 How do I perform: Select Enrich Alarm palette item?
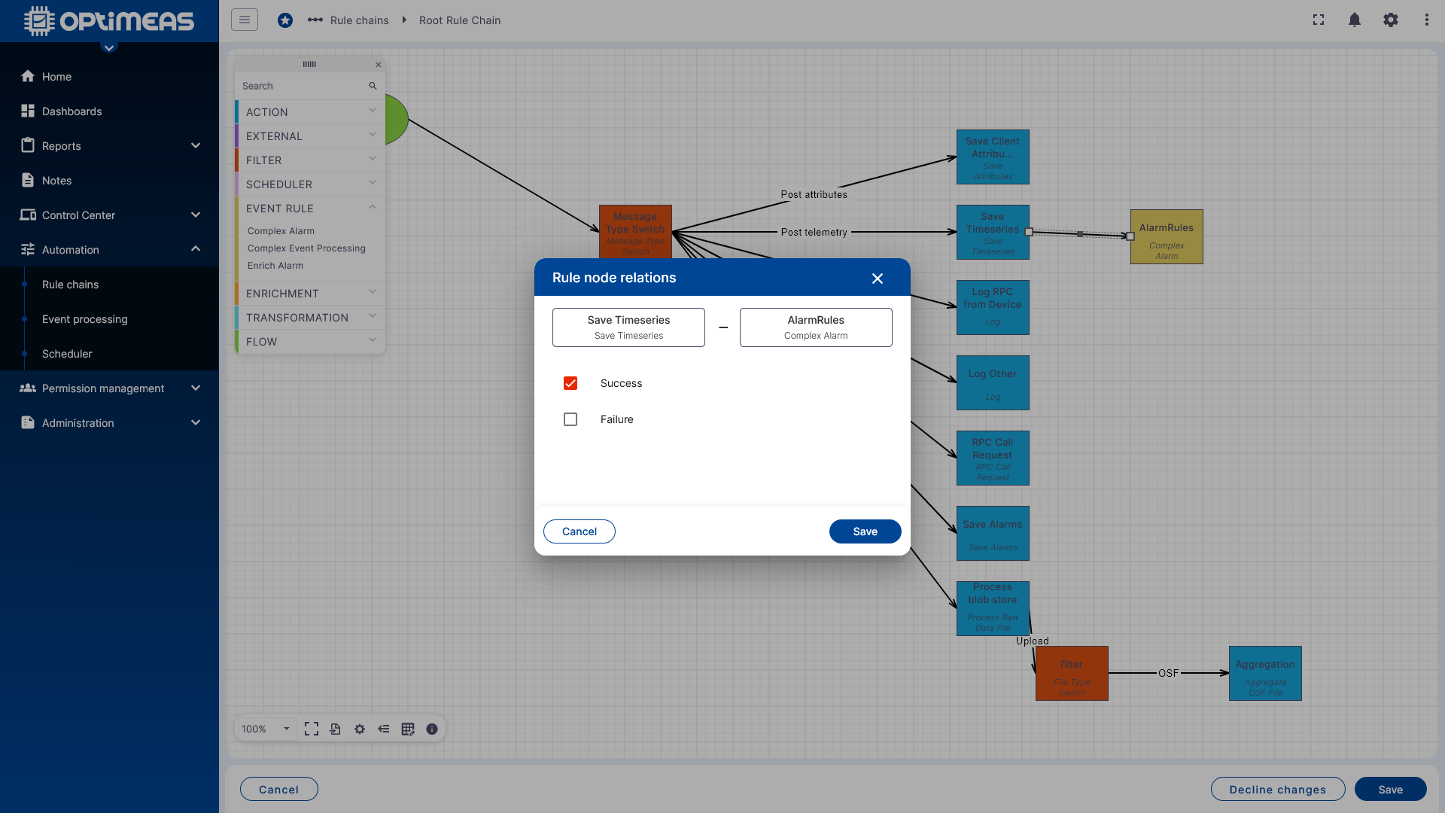[275, 266]
